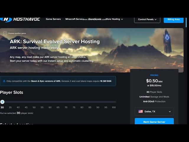This screenshot has height=142, width=189.
Task: Select the 35 slots tick label
Action: point(10,107)
